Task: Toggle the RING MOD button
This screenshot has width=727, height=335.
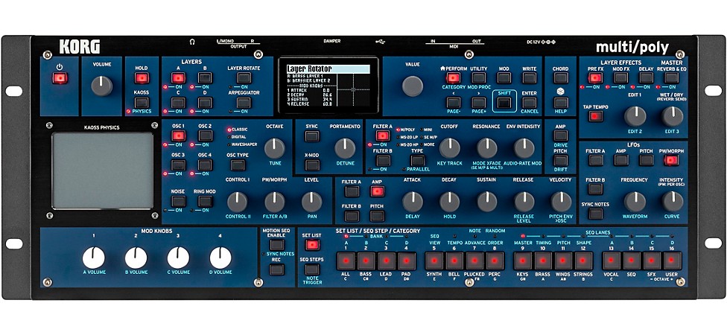Action: pos(205,201)
